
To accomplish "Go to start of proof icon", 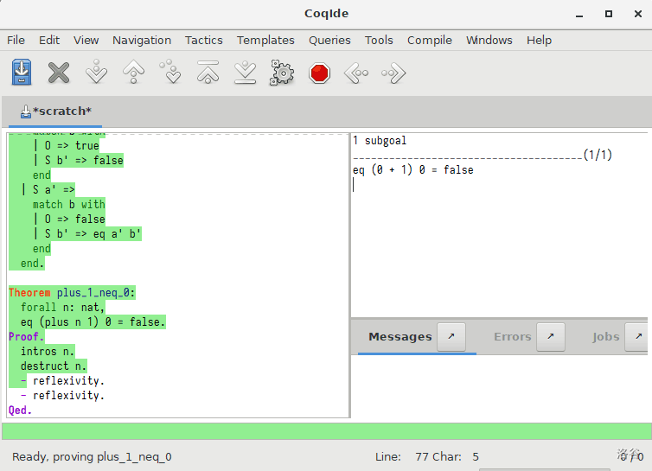I will click(x=208, y=73).
